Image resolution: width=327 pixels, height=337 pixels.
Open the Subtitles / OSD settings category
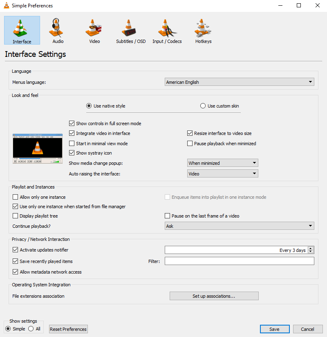pos(131,30)
